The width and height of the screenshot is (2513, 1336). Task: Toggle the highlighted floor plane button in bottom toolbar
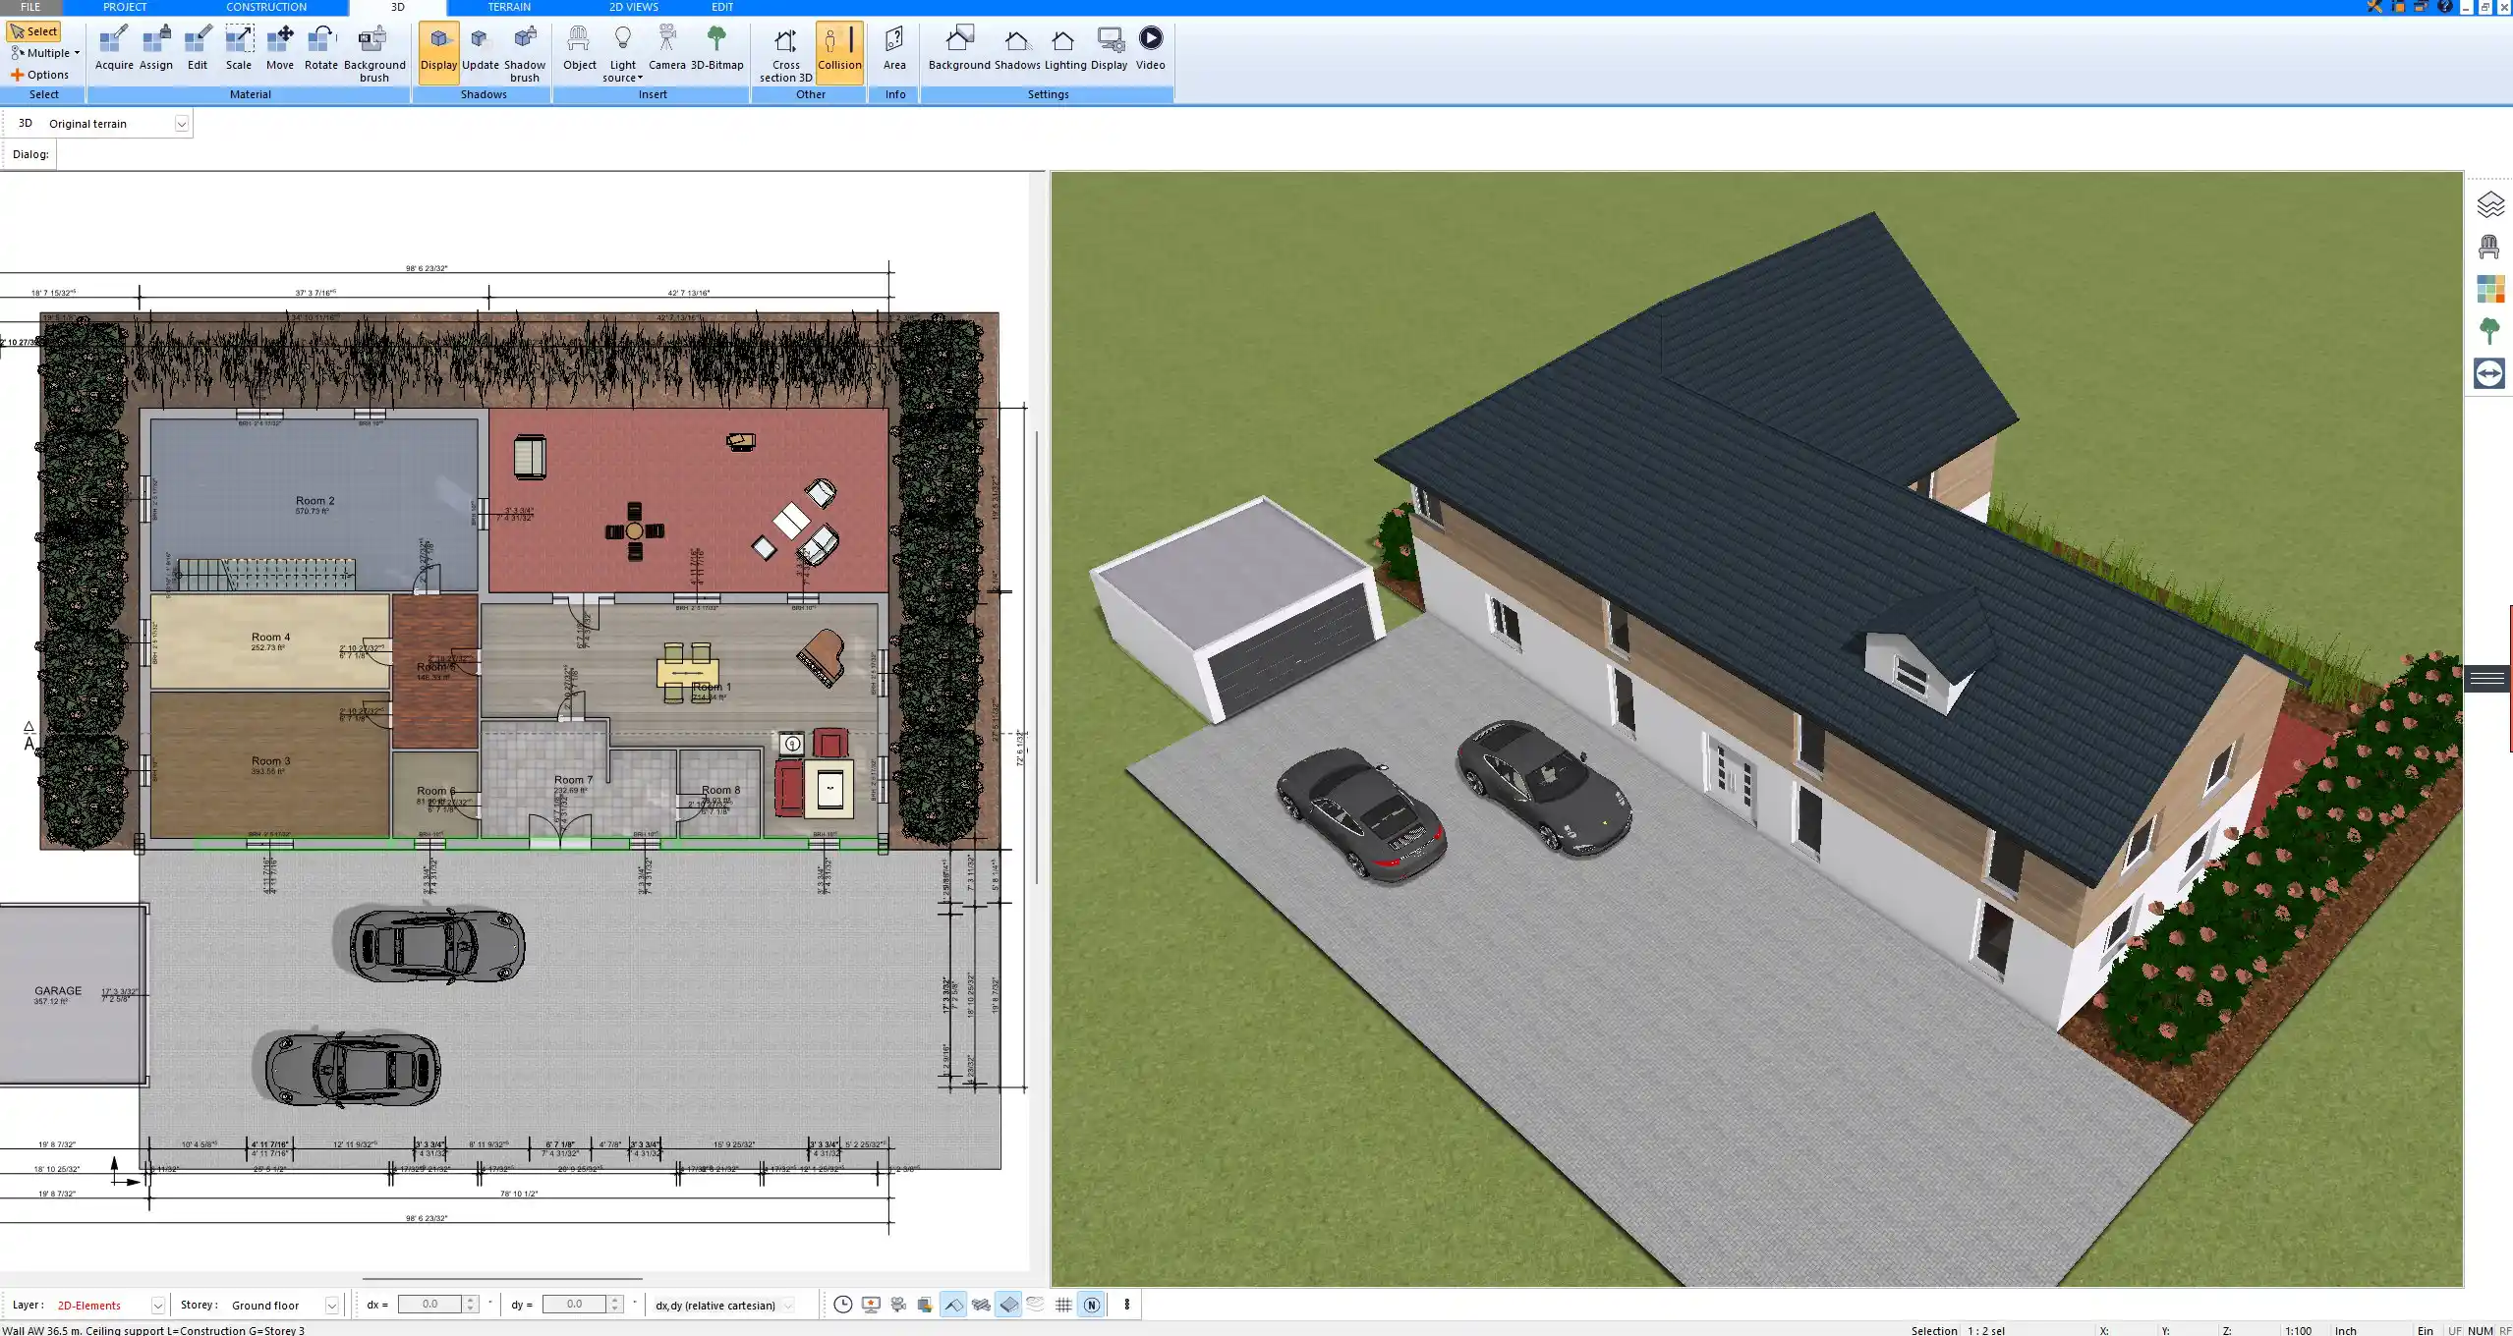(1008, 1305)
